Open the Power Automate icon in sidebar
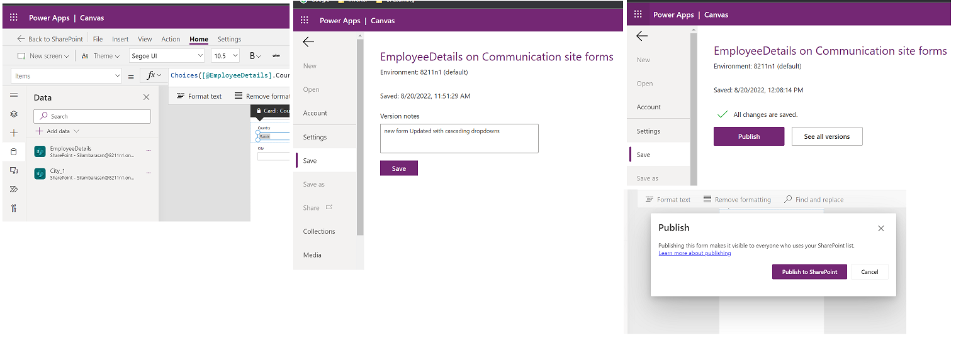The height and width of the screenshot is (338, 956). click(14, 189)
